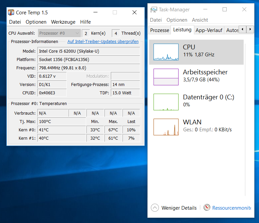This screenshot has height=223, width=259.
Task: Click Kern #1 current temperature 40°C
Action: (x=62, y=138)
